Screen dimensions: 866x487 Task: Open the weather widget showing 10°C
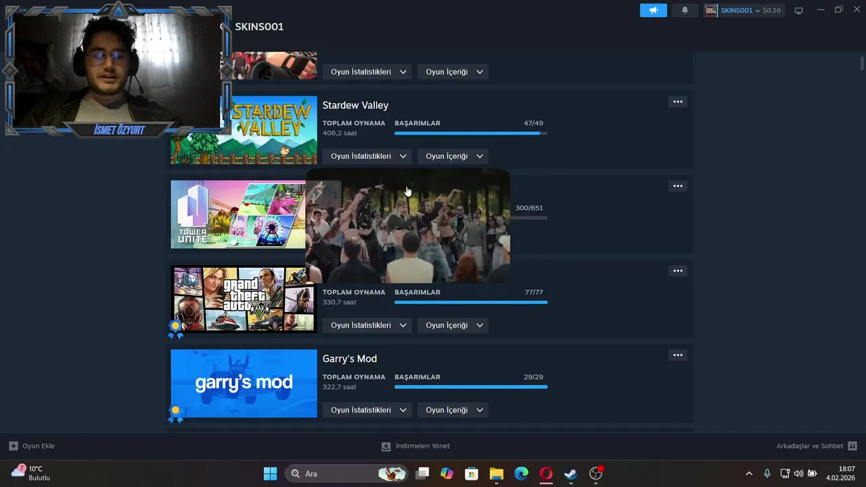[x=31, y=473]
